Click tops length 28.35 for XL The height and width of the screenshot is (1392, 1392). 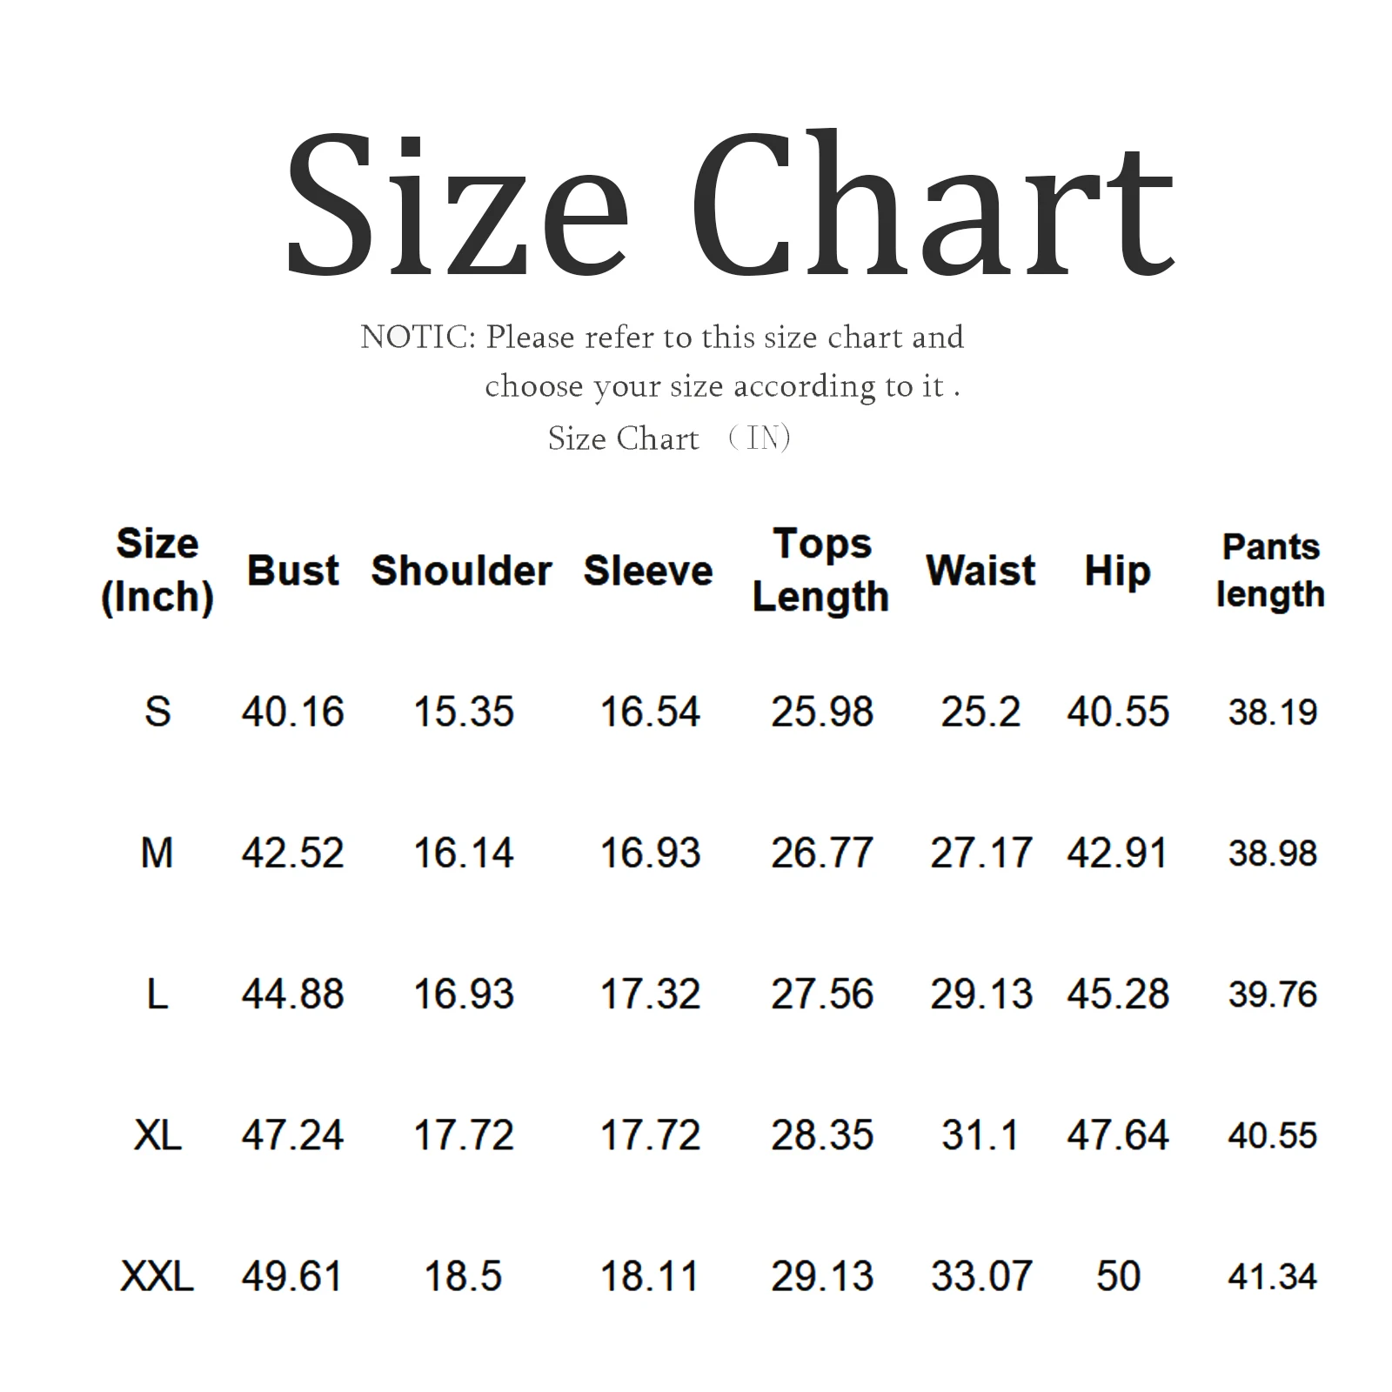(x=822, y=1135)
